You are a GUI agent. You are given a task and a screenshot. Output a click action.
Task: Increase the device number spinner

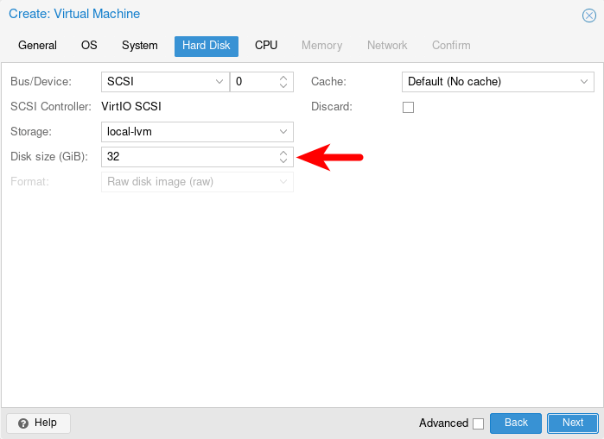tap(283, 78)
